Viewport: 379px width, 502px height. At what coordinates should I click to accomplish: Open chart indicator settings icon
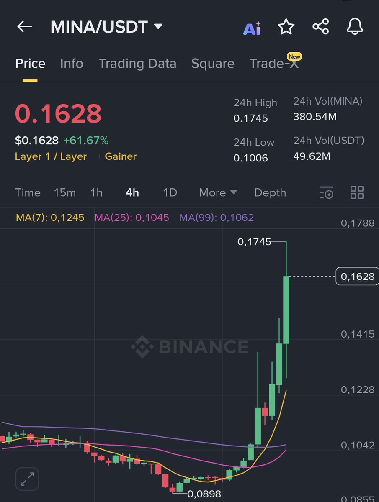click(327, 192)
